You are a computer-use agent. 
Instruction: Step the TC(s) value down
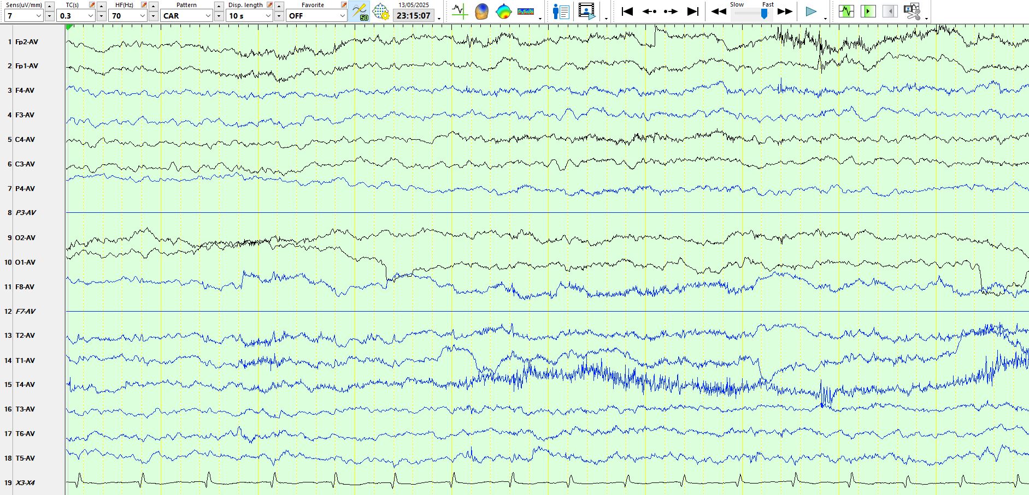coord(101,16)
